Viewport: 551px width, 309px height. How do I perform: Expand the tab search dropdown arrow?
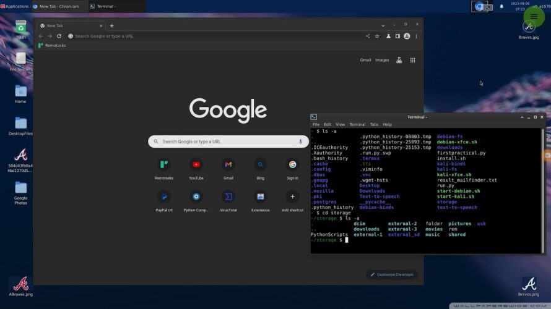(x=383, y=25)
